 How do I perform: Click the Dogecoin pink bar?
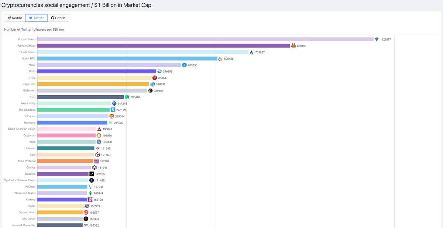[66, 135]
